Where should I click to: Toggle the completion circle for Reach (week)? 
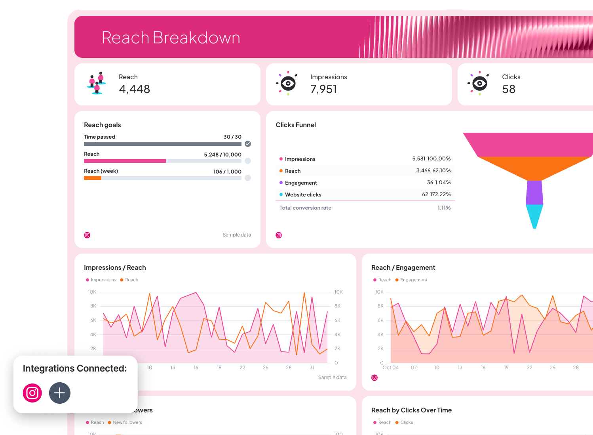tap(248, 178)
